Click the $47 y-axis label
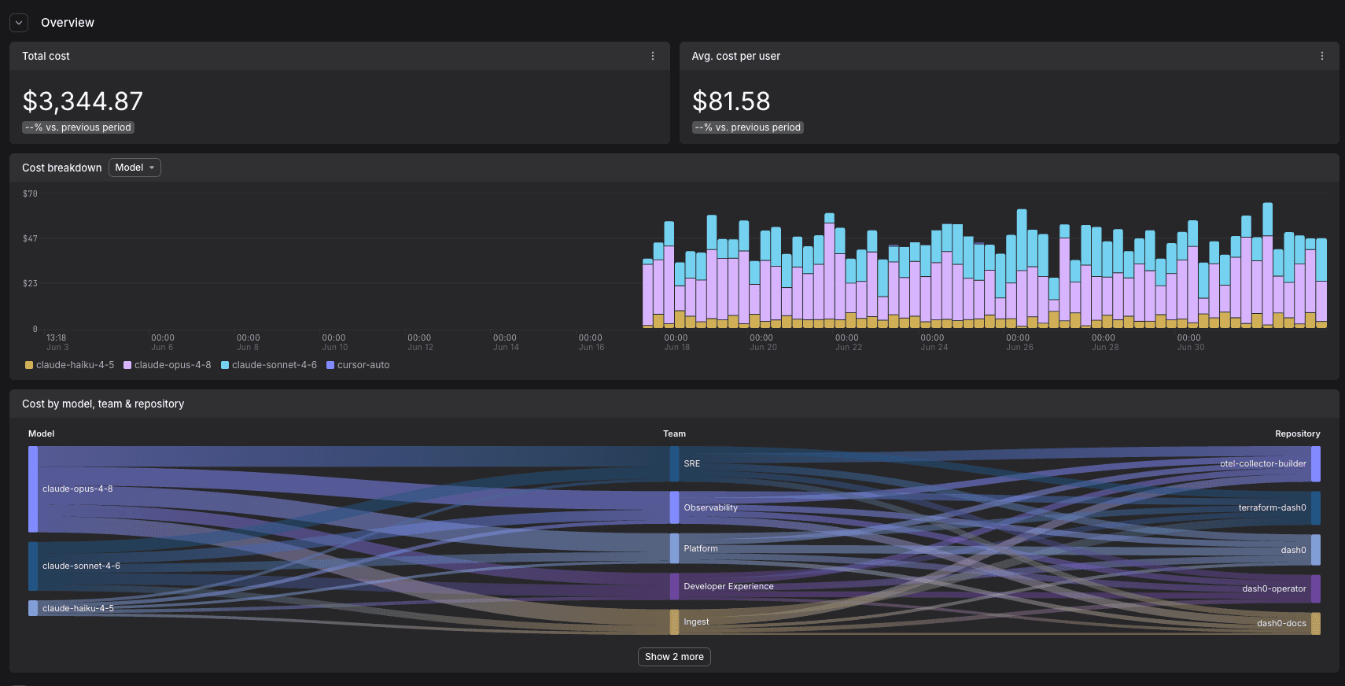 (30, 238)
